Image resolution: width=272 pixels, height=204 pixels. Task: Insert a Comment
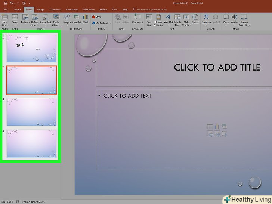coord(137,19)
